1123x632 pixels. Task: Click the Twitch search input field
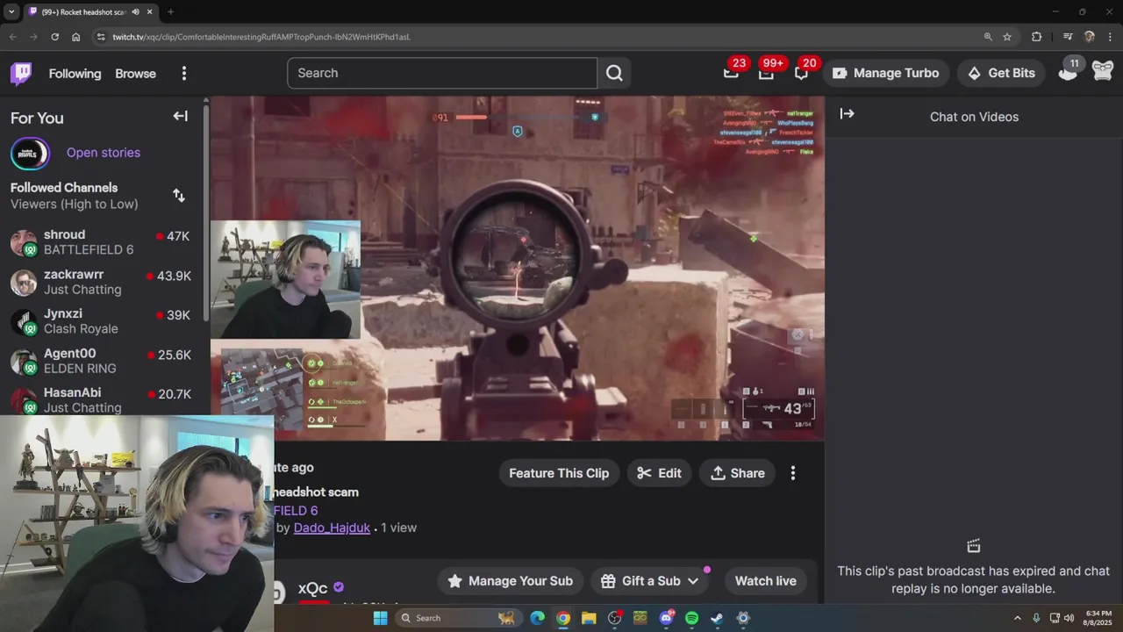click(x=442, y=73)
